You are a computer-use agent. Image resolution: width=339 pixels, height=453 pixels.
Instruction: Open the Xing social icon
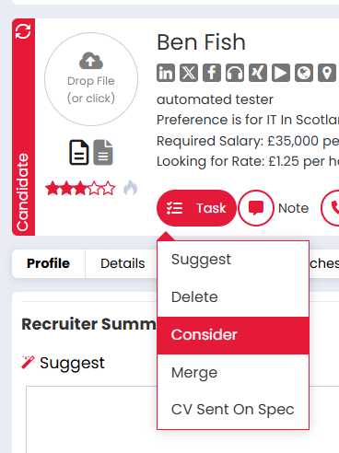pyautogui.click(x=258, y=73)
